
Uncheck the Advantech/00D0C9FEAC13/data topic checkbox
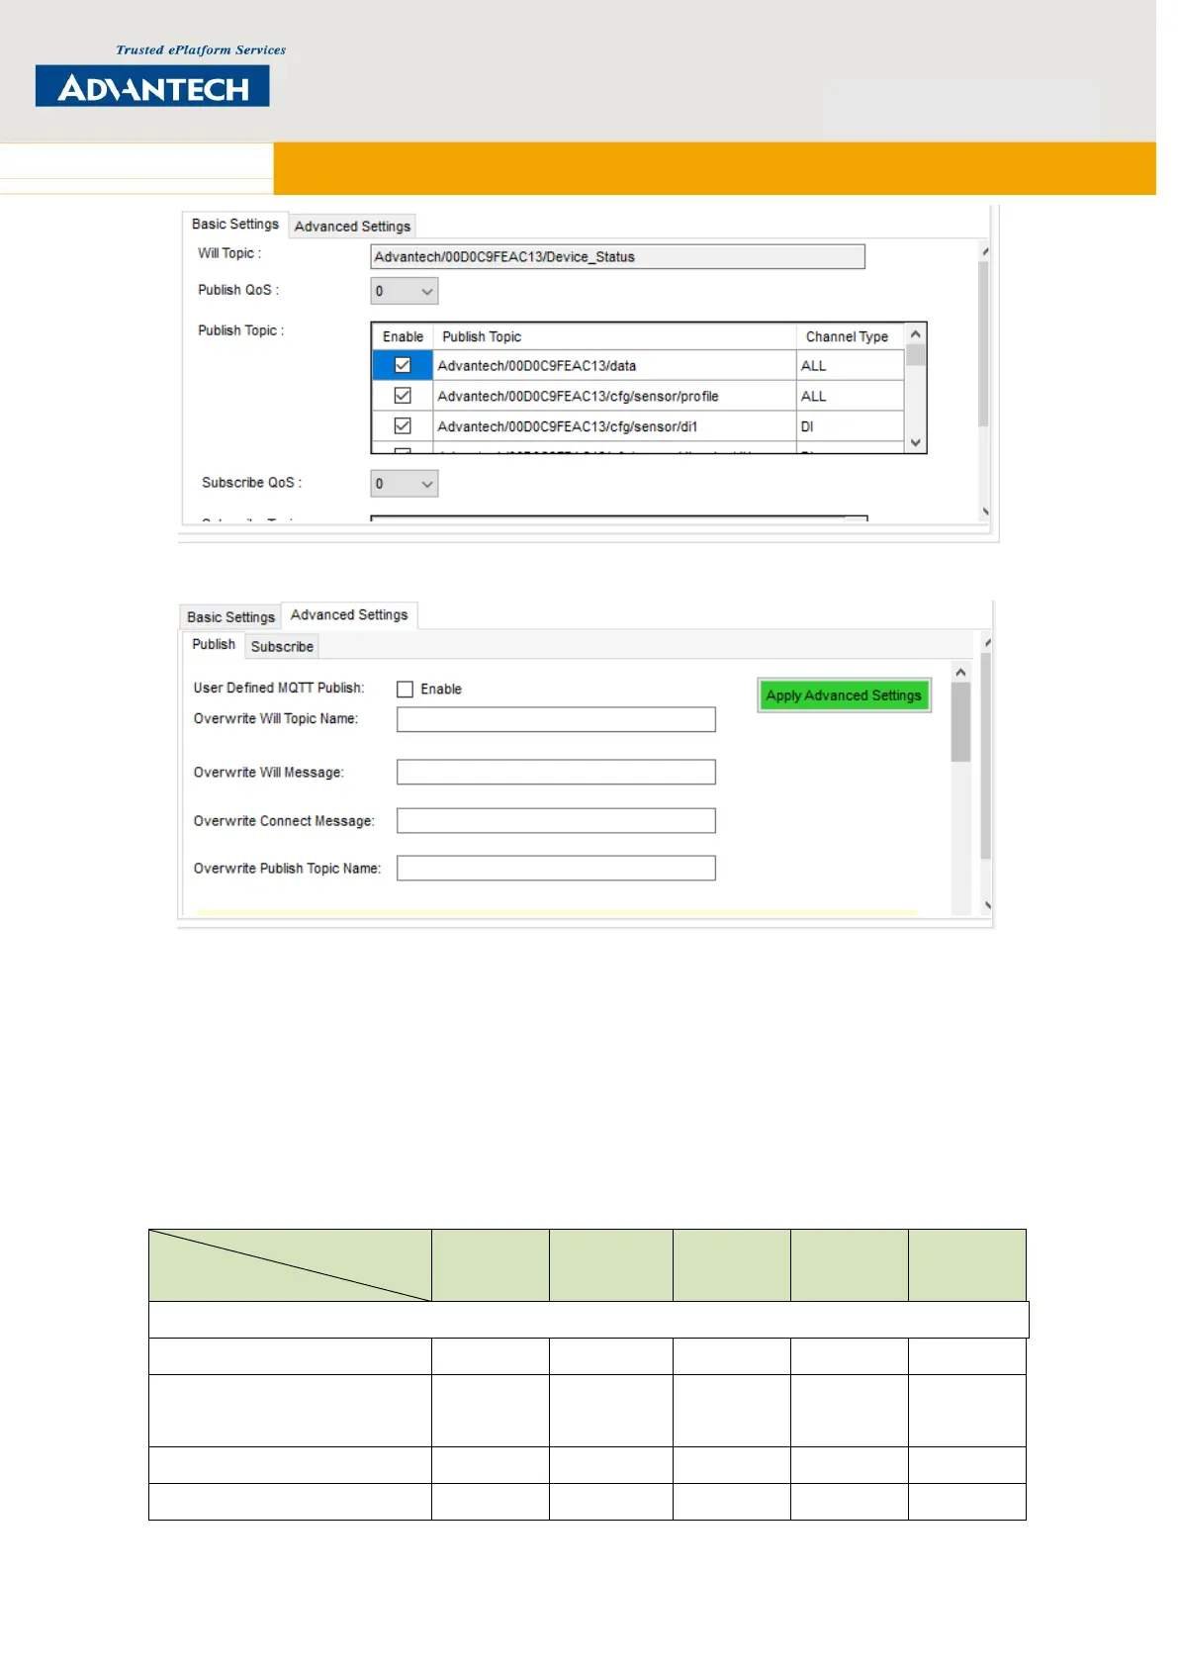403,365
